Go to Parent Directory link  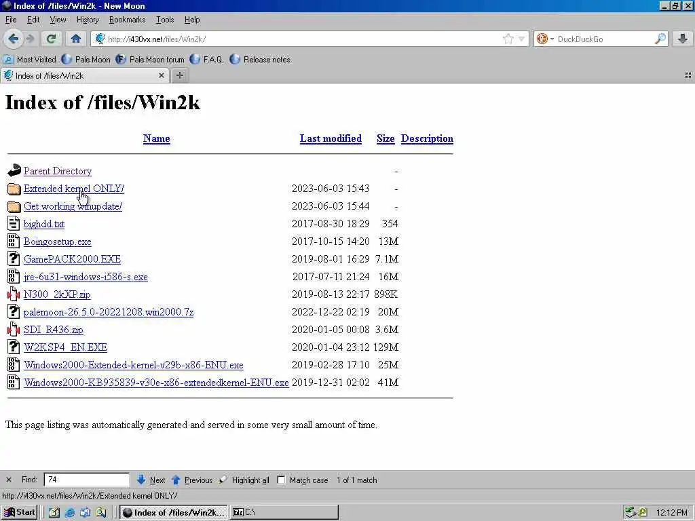58,171
